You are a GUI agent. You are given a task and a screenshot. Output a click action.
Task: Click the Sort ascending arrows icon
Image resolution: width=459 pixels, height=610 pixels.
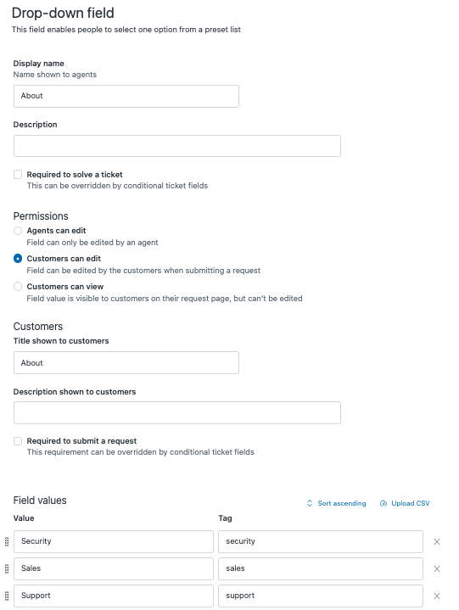pyautogui.click(x=310, y=503)
